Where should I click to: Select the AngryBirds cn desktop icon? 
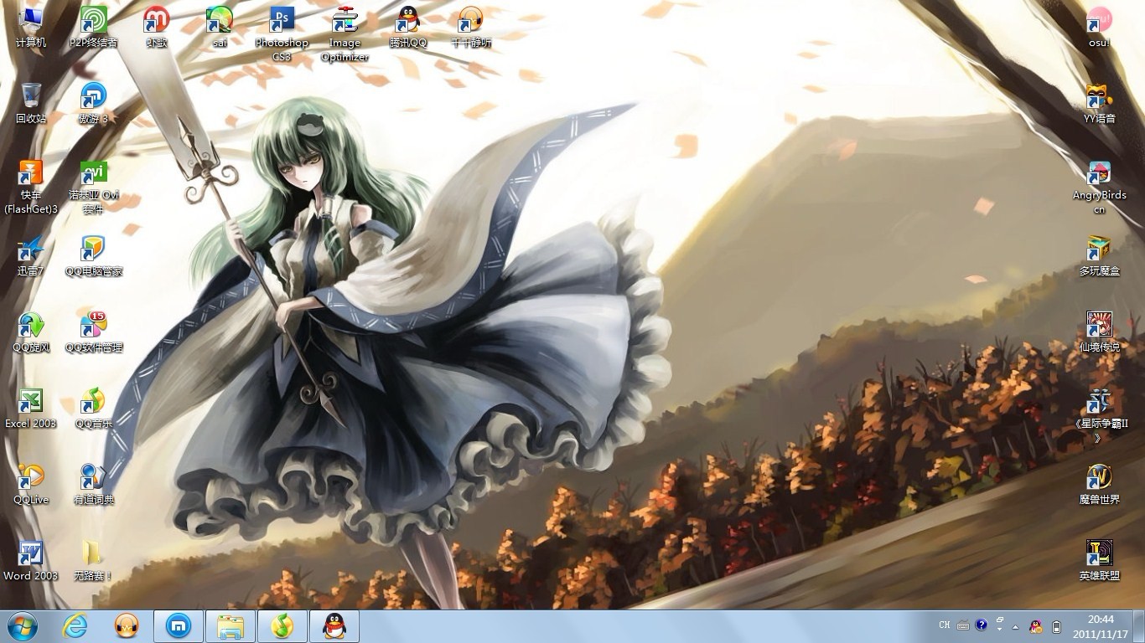click(x=1099, y=173)
